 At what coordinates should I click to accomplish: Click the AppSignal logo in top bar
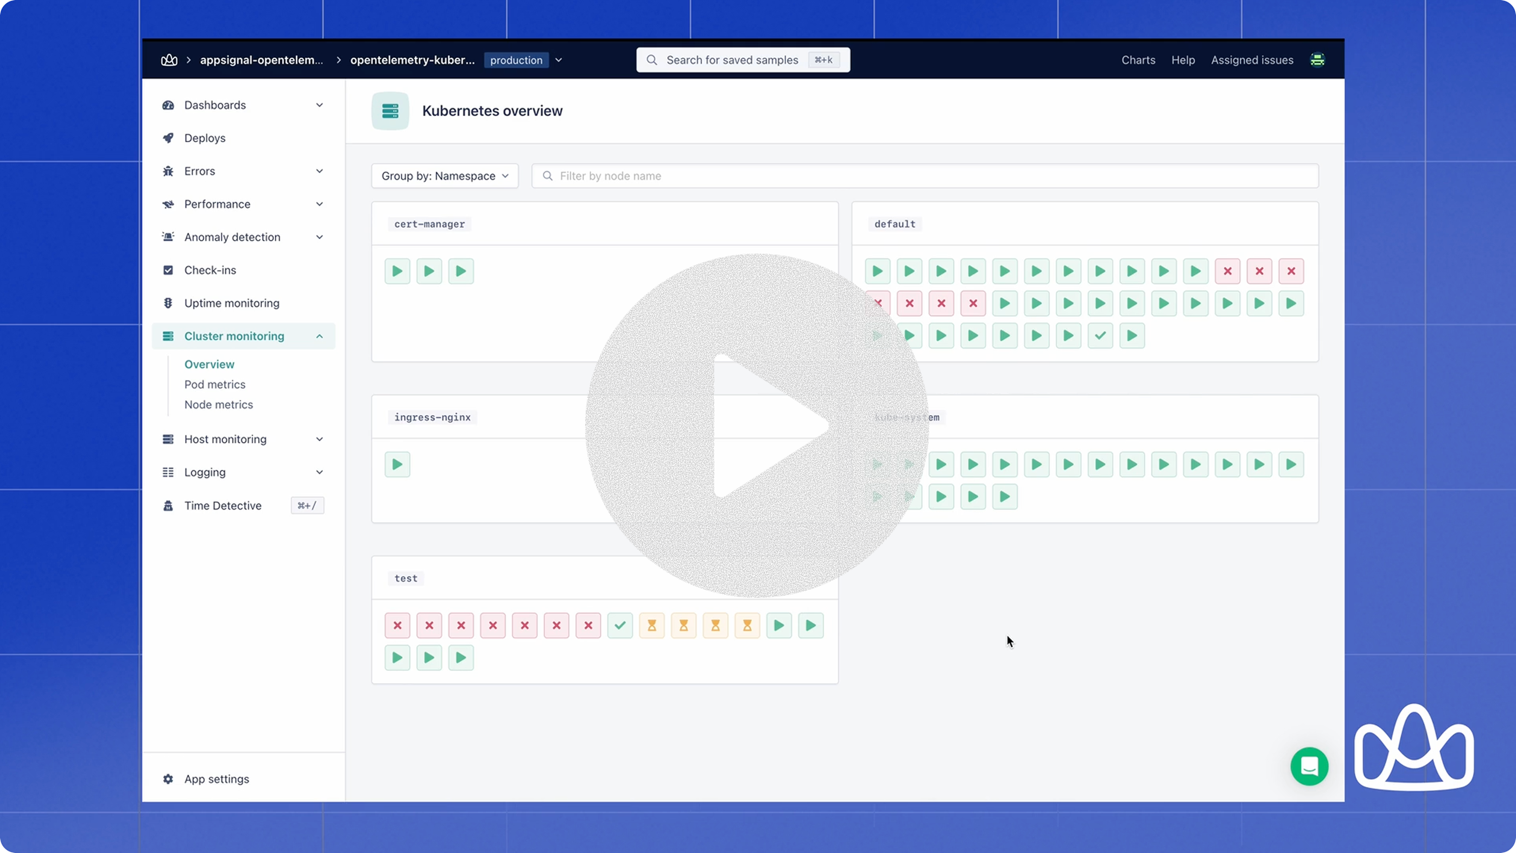pos(169,60)
